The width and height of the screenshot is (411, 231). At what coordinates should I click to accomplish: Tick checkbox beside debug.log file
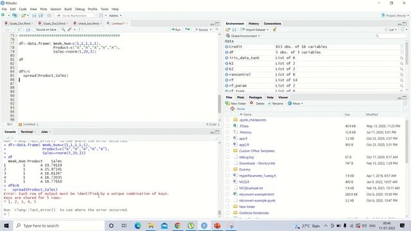click(x=227, y=157)
